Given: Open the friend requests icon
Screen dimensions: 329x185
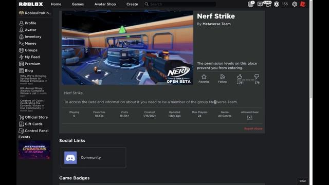Looking at the screenshot, I should point(268,4).
